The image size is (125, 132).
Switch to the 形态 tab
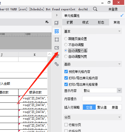point(101,22)
